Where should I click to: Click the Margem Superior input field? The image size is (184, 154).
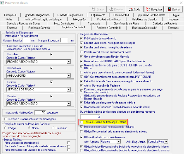26,40
